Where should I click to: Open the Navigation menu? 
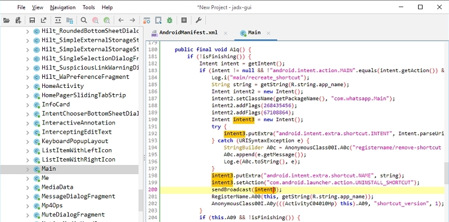(x=62, y=7)
